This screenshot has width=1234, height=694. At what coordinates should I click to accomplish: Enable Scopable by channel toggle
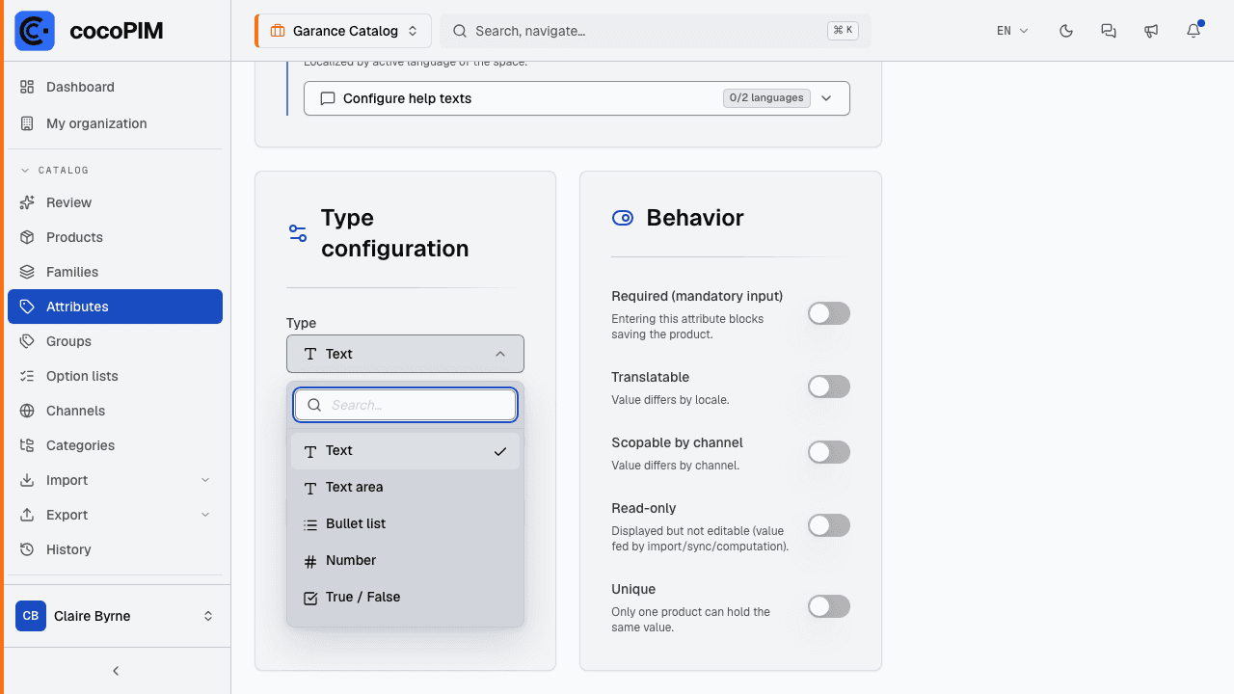click(829, 452)
